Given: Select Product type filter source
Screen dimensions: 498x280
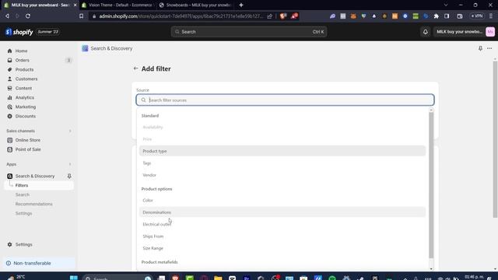Looking at the screenshot, I should (x=282, y=151).
